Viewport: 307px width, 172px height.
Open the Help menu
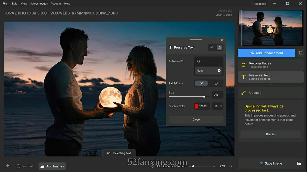67,4
